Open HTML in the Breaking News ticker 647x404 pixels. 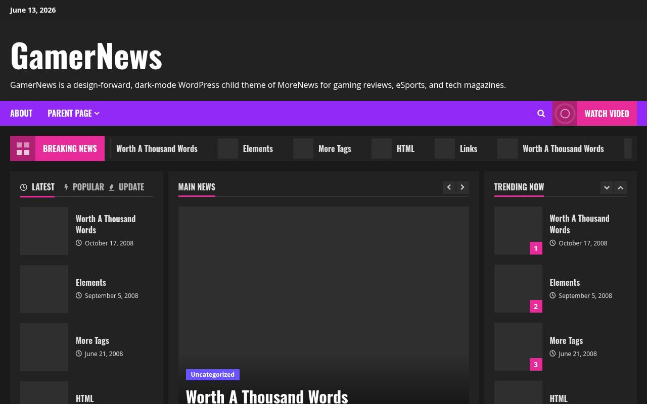pyautogui.click(x=405, y=148)
